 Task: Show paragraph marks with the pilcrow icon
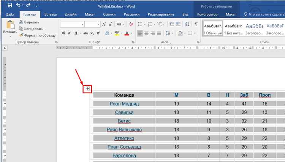[x=196, y=24]
